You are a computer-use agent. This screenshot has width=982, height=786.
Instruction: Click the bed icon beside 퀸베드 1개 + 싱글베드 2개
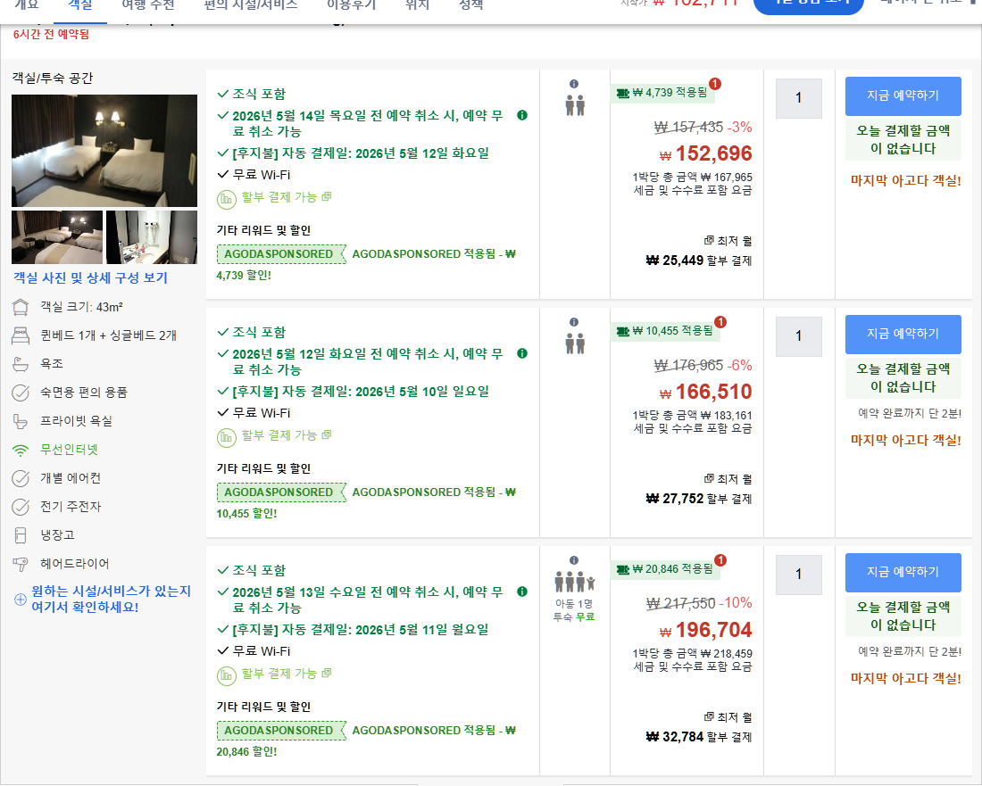tap(21, 336)
